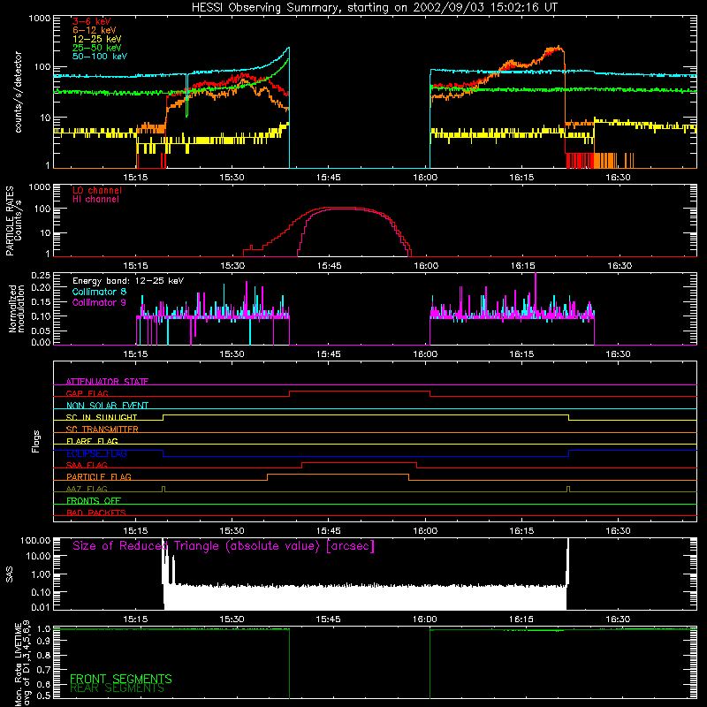Screen dimensions: 707x707
Task: Click the "SAS" vertical axis title
Action: click(x=9, y=574)
